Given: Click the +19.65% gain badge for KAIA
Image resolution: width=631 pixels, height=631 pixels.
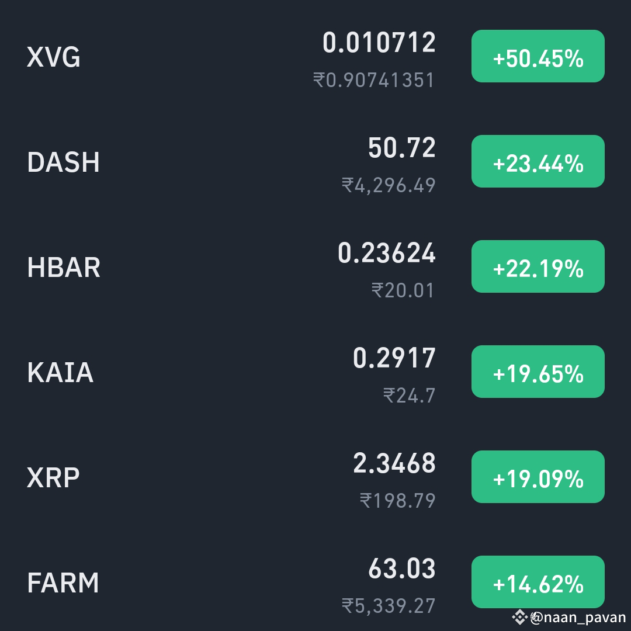Looking at the screenshot, I should pos(538,372).
